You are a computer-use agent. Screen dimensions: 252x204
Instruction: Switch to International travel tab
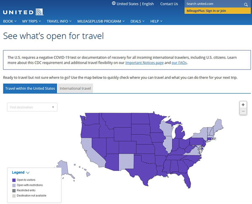click(x=75, y=88)
